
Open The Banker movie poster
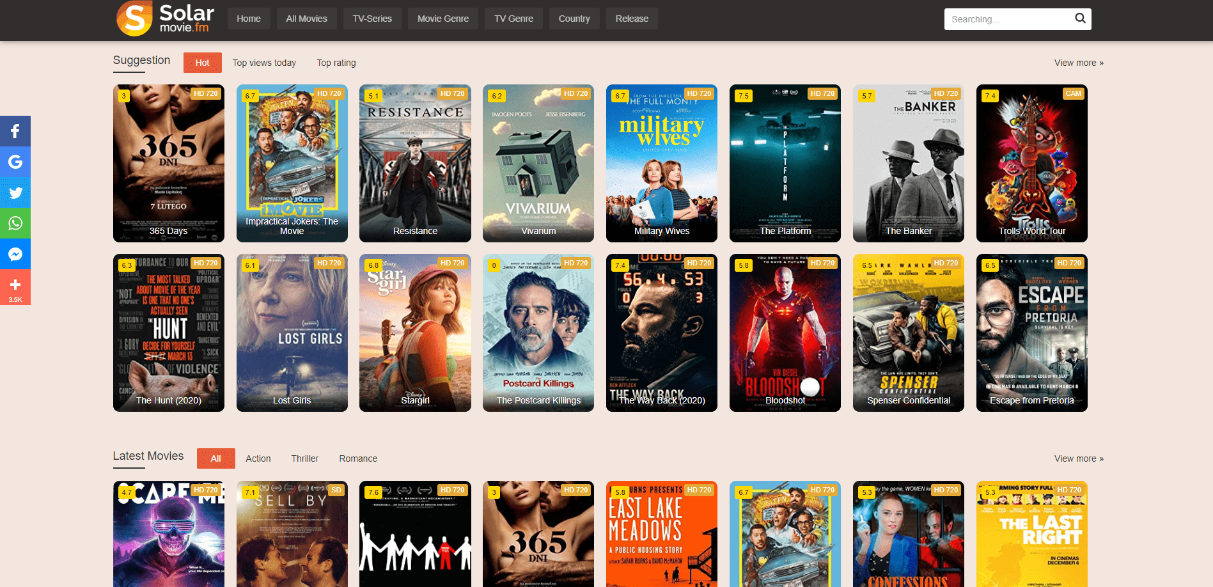click(x=909, y=163)
